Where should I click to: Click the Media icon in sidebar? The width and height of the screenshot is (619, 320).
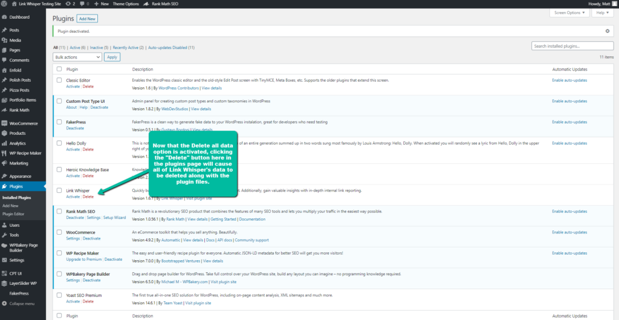(4, 41)
